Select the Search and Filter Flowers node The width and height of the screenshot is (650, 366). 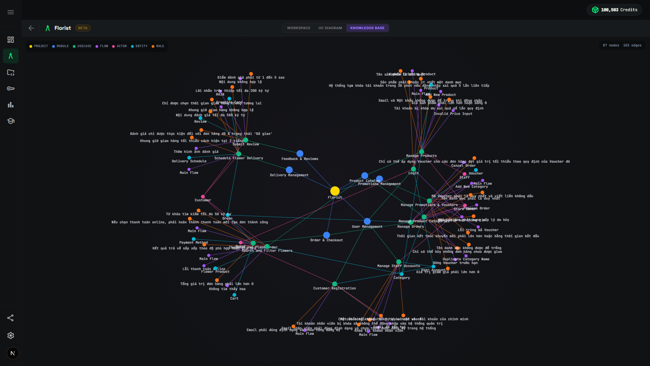point(267,246)
